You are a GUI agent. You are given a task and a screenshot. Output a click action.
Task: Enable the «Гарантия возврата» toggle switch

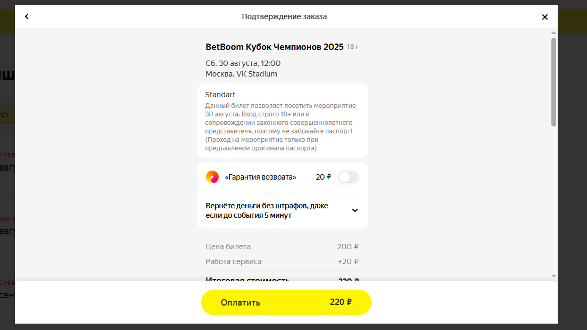coord(348,177)
